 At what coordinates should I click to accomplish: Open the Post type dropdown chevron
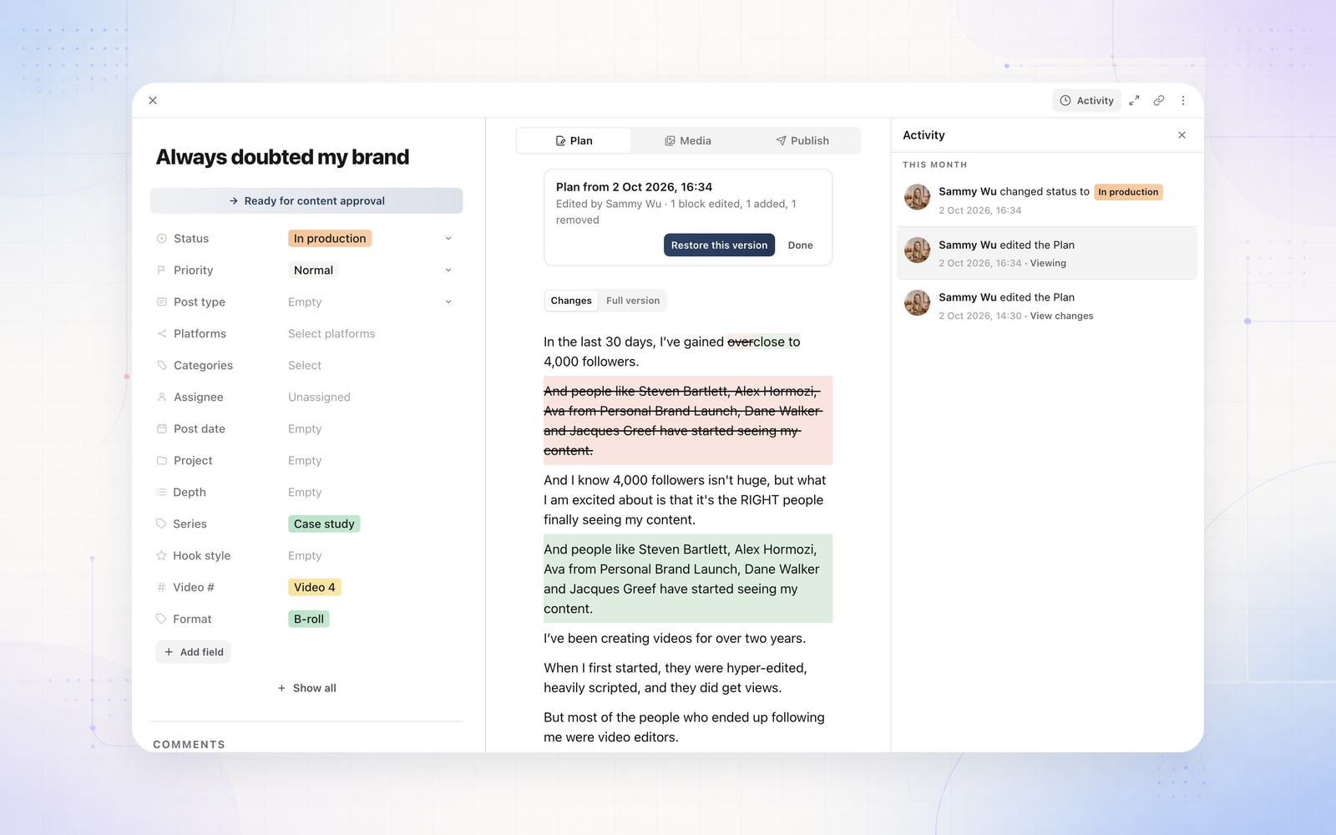tap(448, 302)
